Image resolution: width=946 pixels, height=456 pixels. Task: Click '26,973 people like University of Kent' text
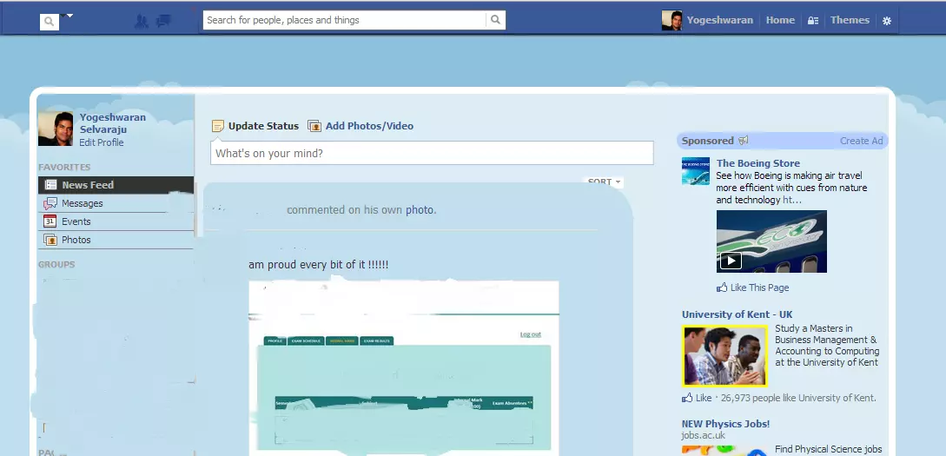pyautogui.click(x=798, y=398)
